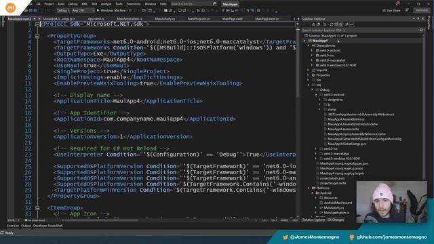Open Developer PowerShell panel

47,226
